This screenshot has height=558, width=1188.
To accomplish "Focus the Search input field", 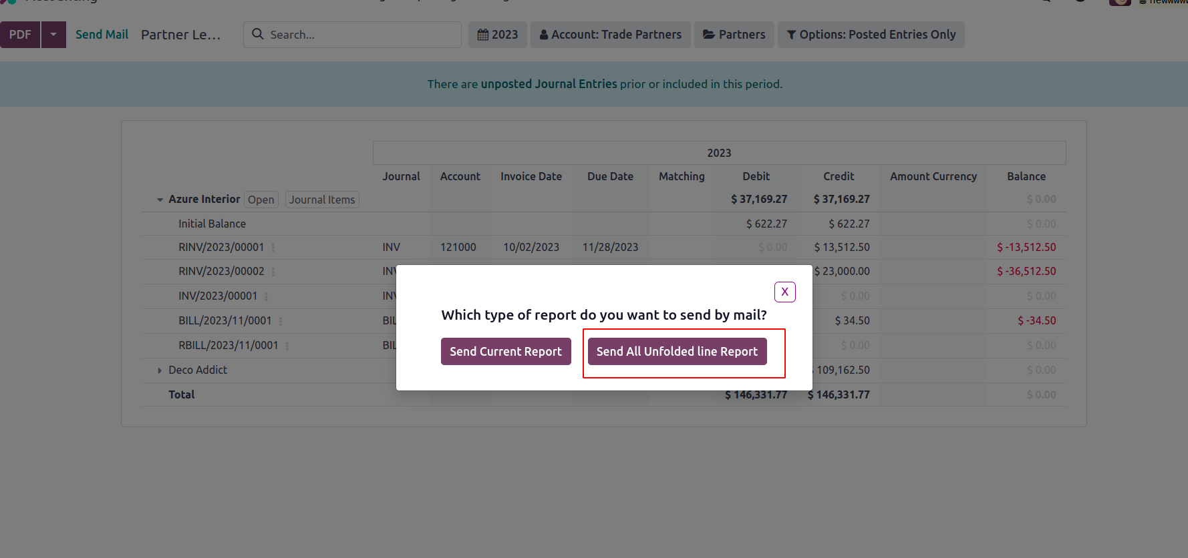I will 361,35.
